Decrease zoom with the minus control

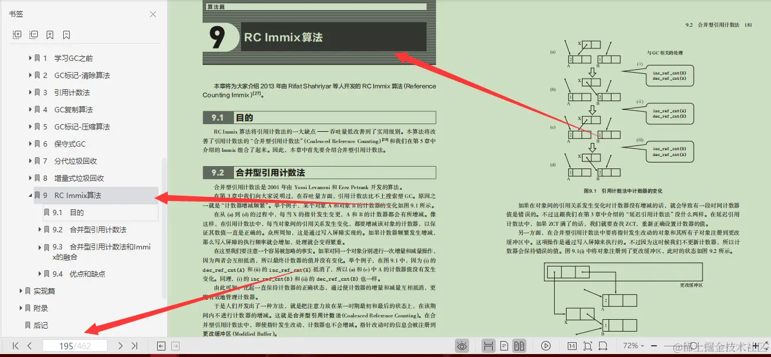click(x=653, y=346)
